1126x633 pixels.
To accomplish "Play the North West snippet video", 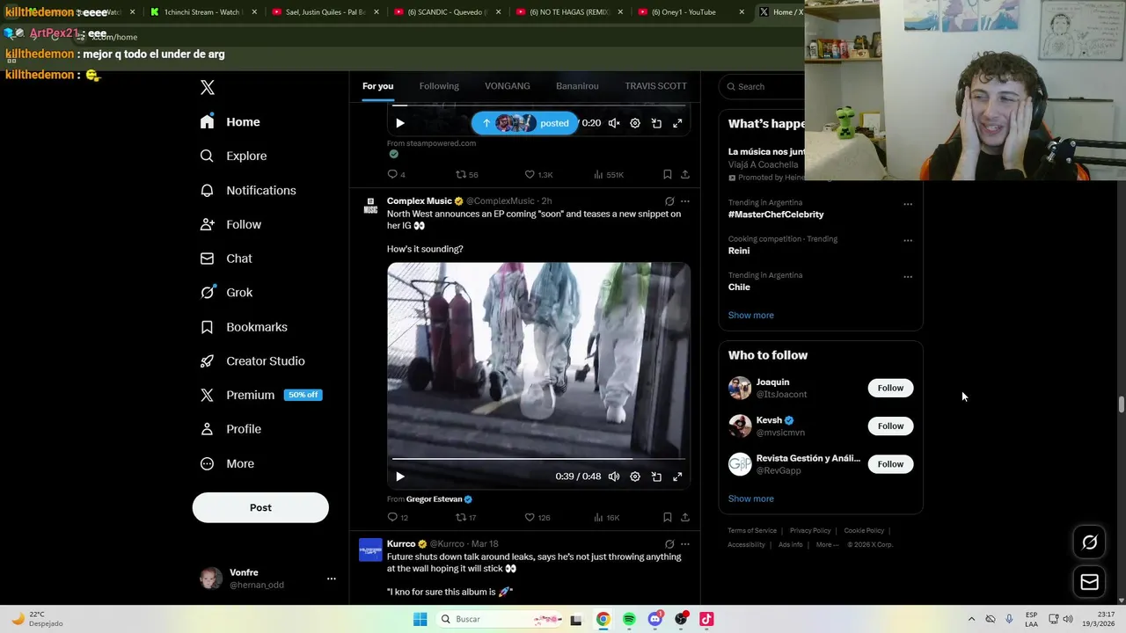I will pos(400,477).
